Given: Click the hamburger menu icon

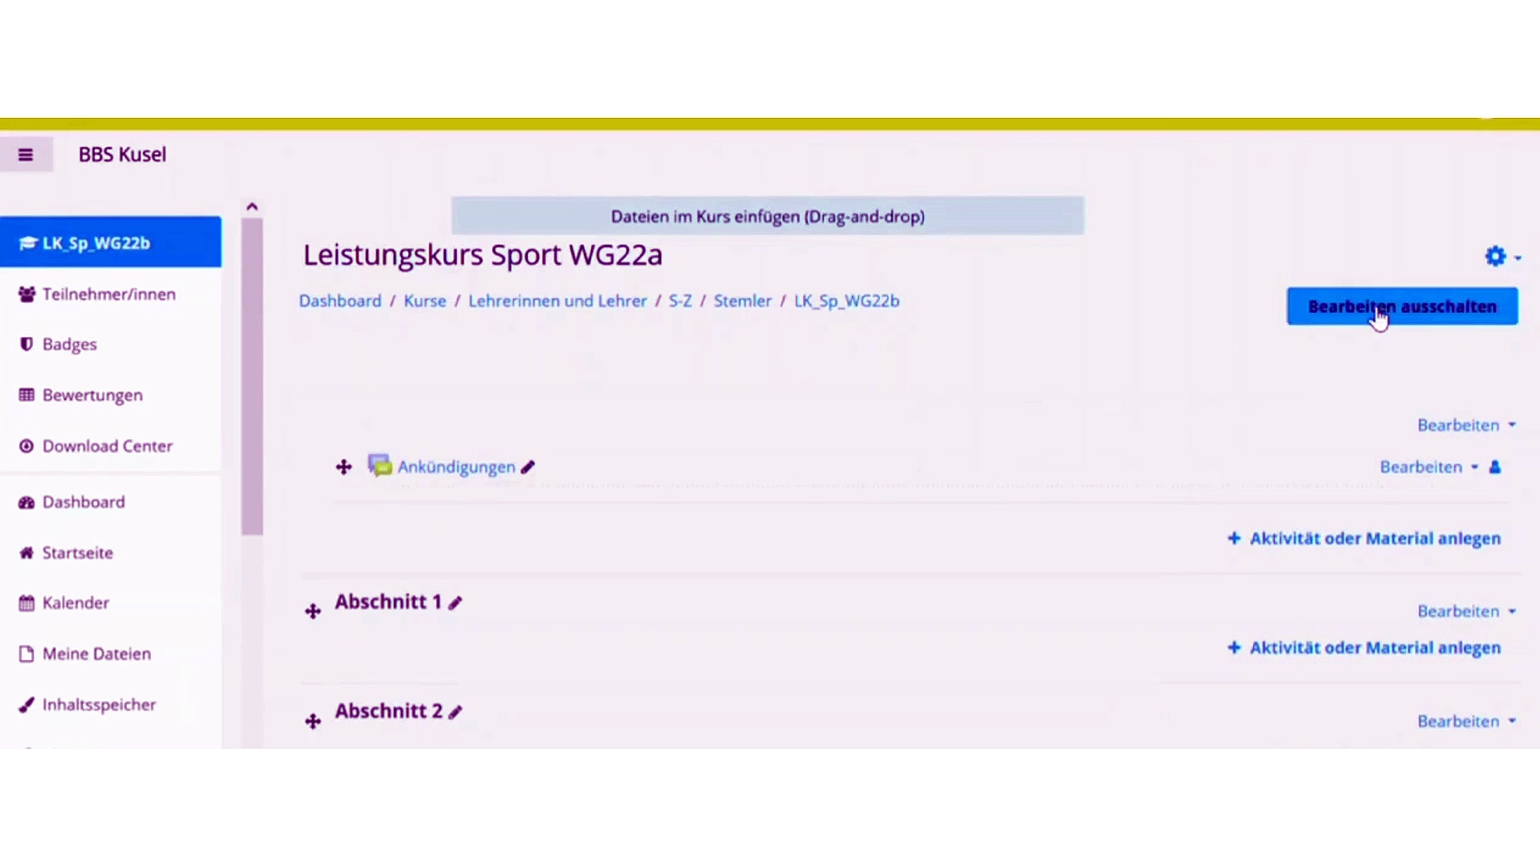Looking at the screenshot, I should 26,155.
